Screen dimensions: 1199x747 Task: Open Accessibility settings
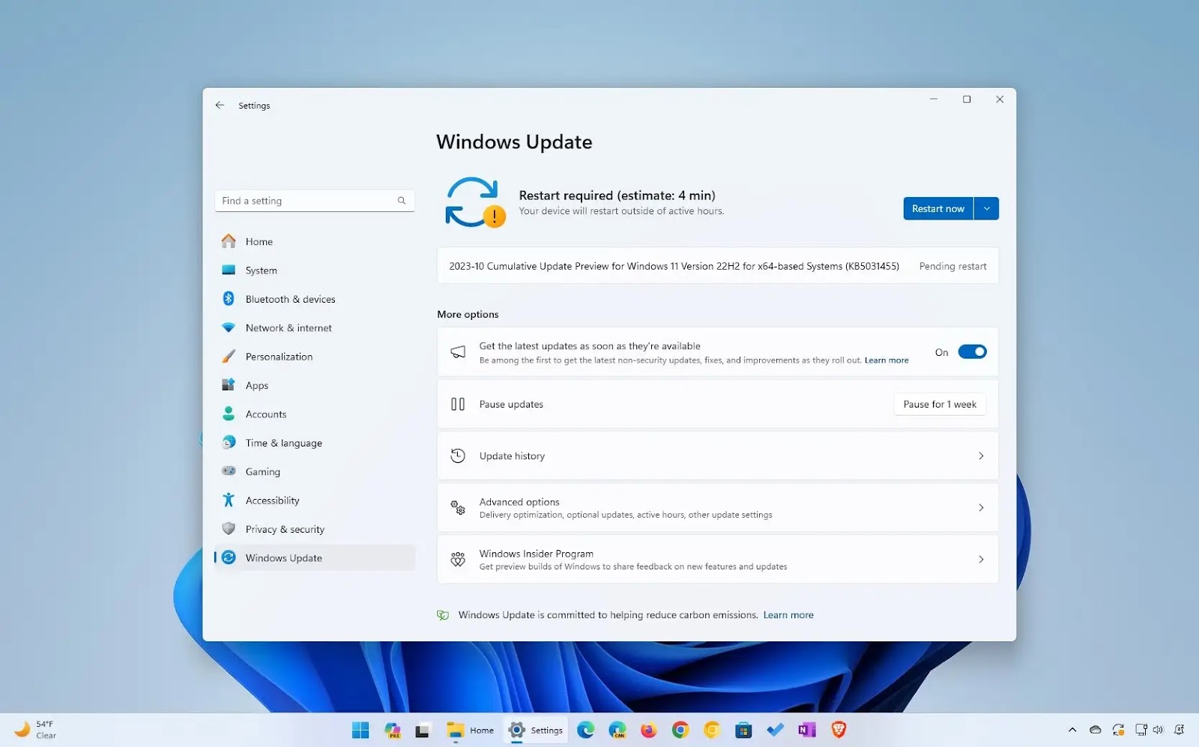point(315,500)
